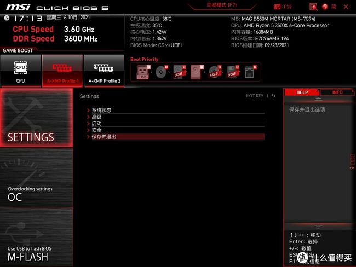Open the language globe icon
Image resolution: width=356 pixels, height=267 pixels.
tap(325, 7)
